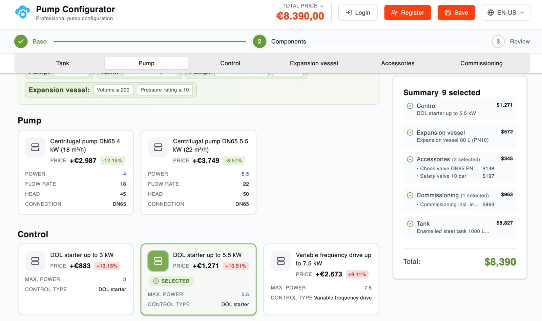The height and width of the screenshot is (321, 542).
Task: Click the Components step label
Action: [x=289, y=41]
